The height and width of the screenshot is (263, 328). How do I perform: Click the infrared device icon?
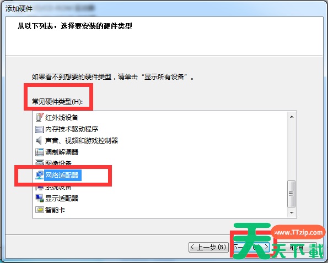pos(40,117)
